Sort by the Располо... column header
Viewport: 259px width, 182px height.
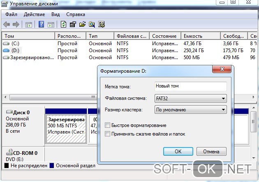[x=70, y=36]
